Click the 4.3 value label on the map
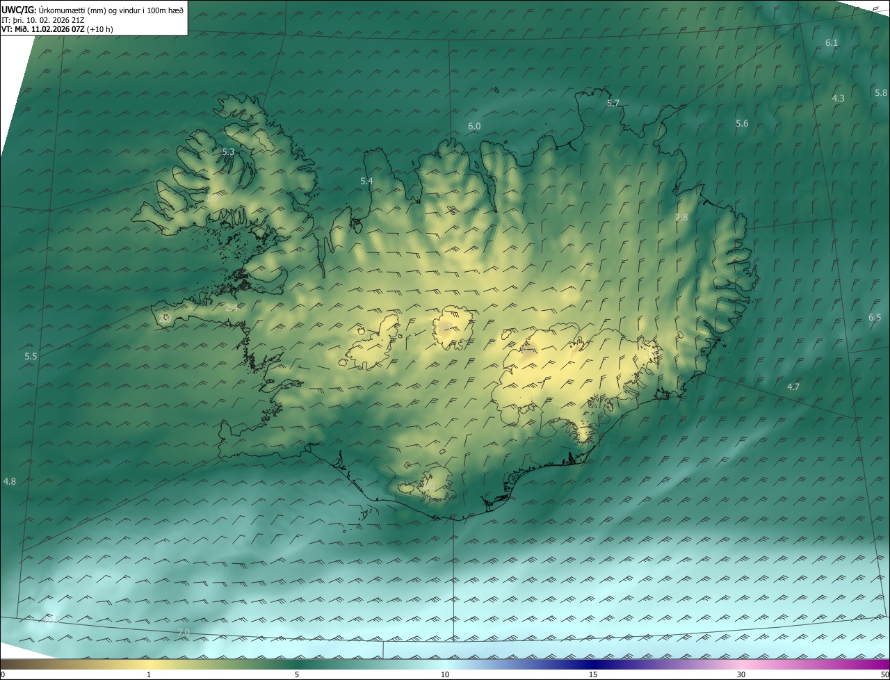 [839, 99]
